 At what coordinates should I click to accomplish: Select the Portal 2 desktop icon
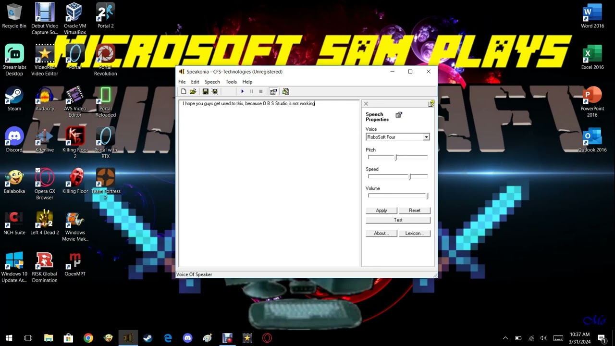(106, 15)
